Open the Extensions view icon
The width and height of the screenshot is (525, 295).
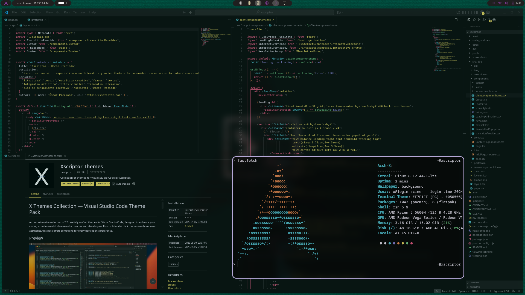(489, 20)
